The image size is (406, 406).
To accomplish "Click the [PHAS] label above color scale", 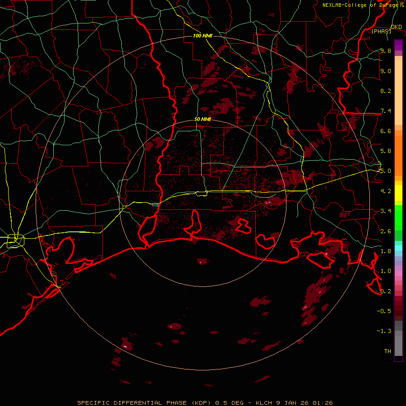I will pos(381,31).
